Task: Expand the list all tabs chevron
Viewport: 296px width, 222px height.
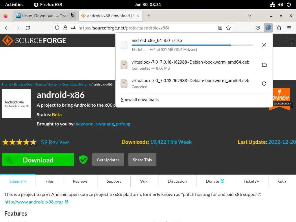Action: [249, 16]
